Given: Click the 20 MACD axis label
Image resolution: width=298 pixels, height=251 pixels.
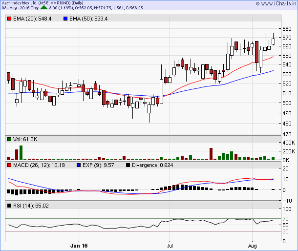Looking at the screenshot, I should (285, 168).
